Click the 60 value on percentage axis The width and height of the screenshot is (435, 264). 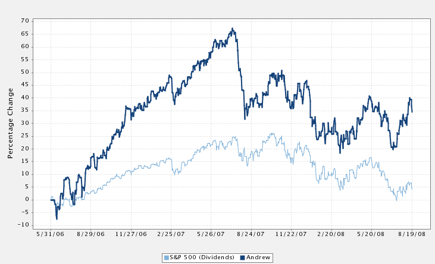coord(25,46)
